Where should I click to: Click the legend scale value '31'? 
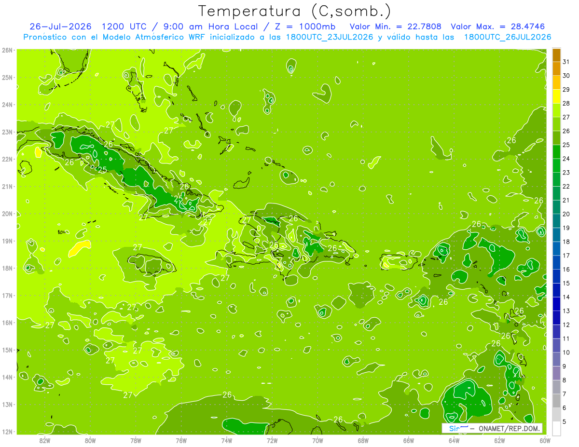pyautogui.click(x=566, y=62)
